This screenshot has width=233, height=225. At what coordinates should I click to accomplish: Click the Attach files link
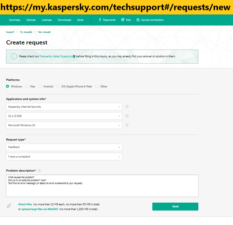[x=25, y=204]
